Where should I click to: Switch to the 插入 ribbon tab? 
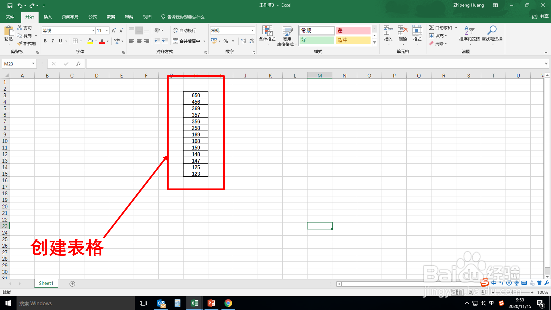click(48, 17)
